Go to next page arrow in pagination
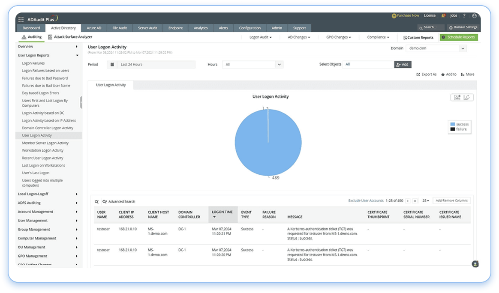The height and width of the screenshot is (293, 499). pos(408,201)
